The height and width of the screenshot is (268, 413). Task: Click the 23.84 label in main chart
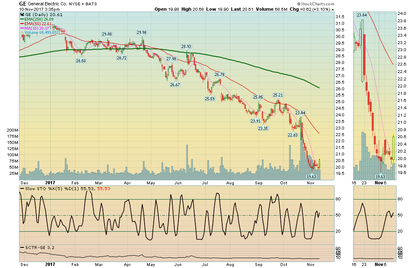[300, 113]
